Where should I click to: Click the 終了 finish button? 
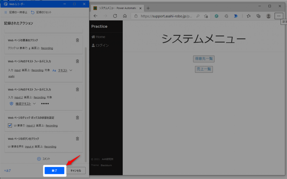coord(54,171)
